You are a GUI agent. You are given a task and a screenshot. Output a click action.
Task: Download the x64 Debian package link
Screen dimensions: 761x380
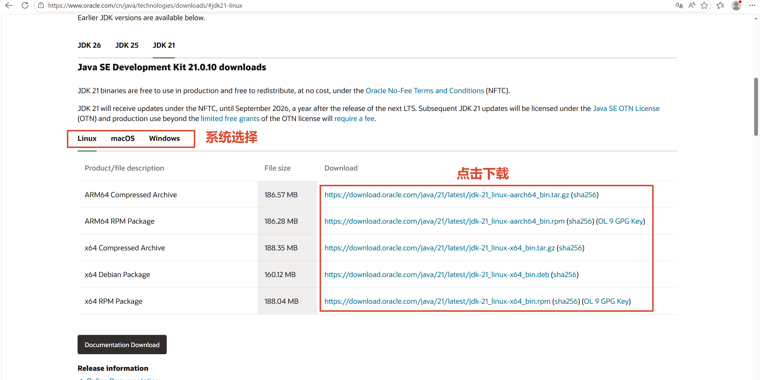(x=436, y=275)
